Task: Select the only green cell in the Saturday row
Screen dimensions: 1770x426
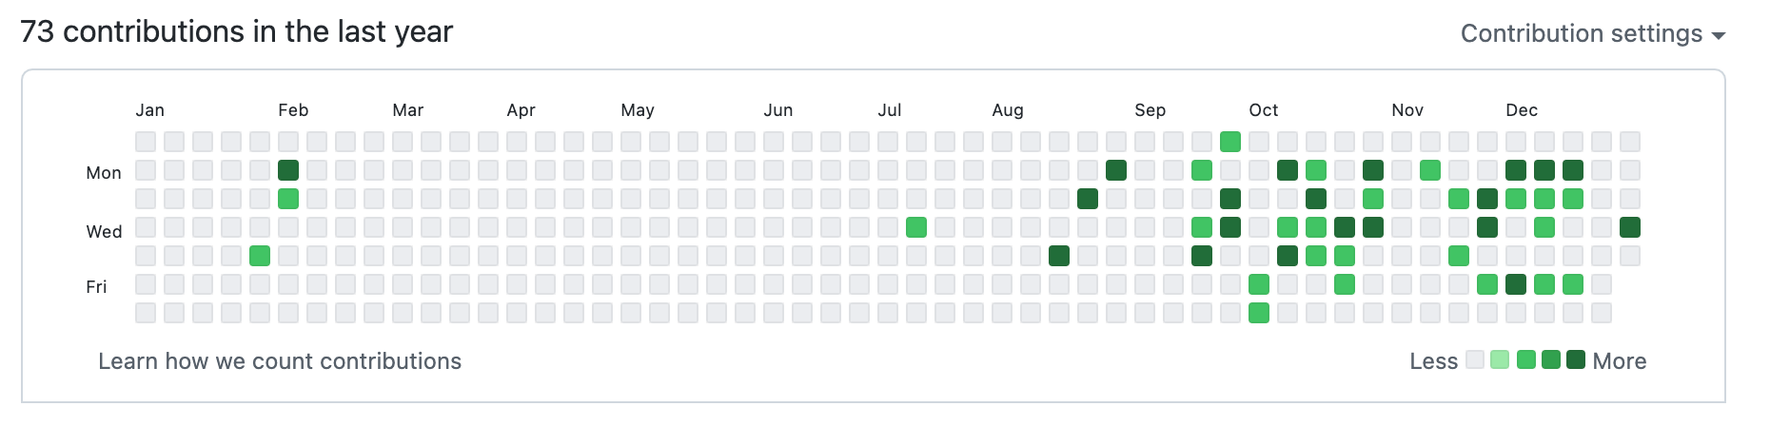Action: [x=1259, y=313]
